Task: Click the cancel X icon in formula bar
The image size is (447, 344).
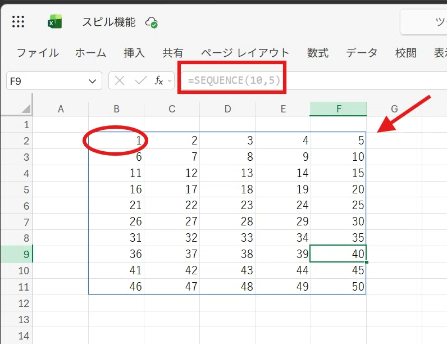Action: point(120,81)
